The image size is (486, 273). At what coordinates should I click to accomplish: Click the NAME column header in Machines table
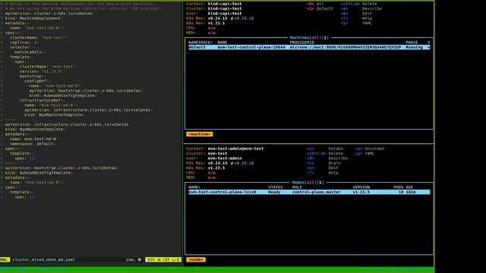coord(222,42)
